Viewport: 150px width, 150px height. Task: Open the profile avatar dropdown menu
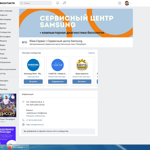click(128, 3)
